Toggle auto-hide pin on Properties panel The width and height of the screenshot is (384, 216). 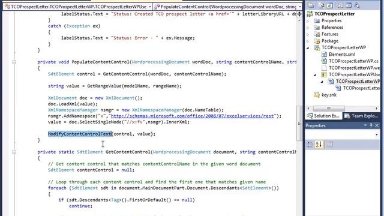pos(371,125)
